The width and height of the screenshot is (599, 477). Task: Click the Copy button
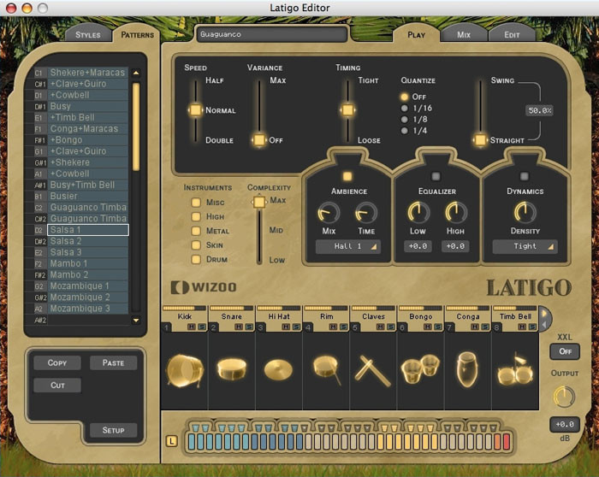click(x=57, y=363)
